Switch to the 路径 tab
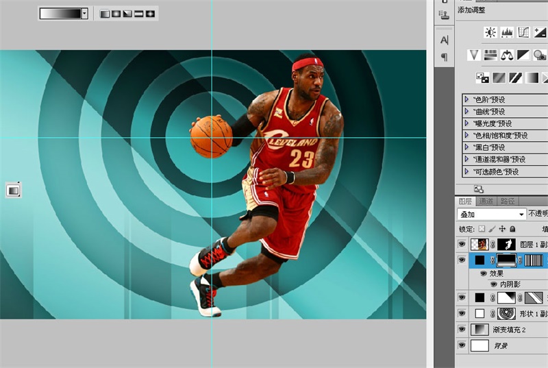Viewport: 548px width, 368px height. (x=508, y=201)
